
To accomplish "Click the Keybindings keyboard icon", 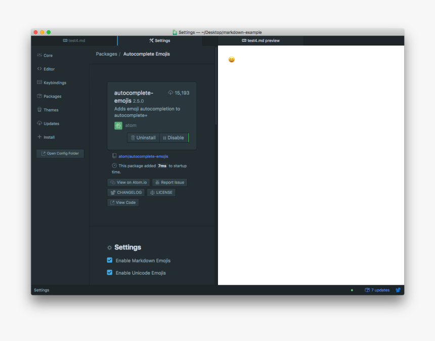I will [39, 82].
